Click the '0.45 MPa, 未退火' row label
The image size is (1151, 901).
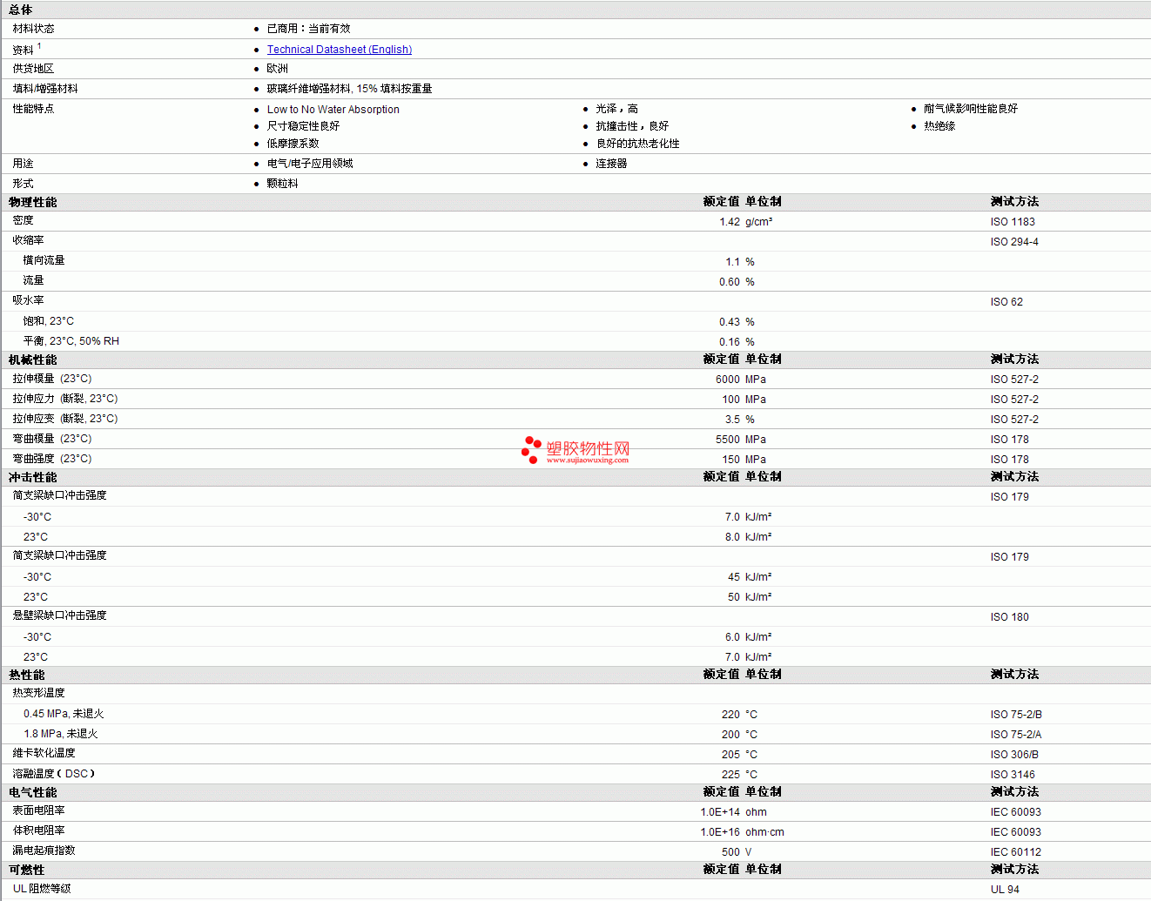[64, 714]
